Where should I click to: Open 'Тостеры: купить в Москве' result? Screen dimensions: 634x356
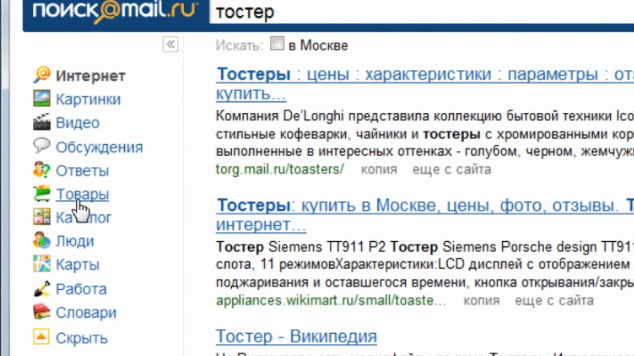(425, 215)
